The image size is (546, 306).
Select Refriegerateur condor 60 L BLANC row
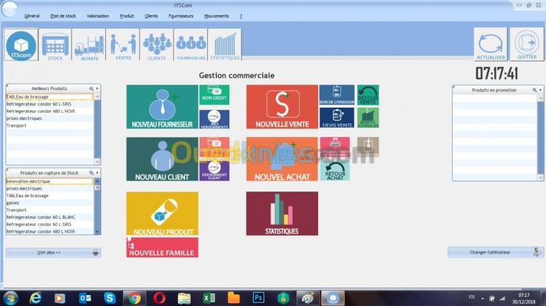point(49,217)
